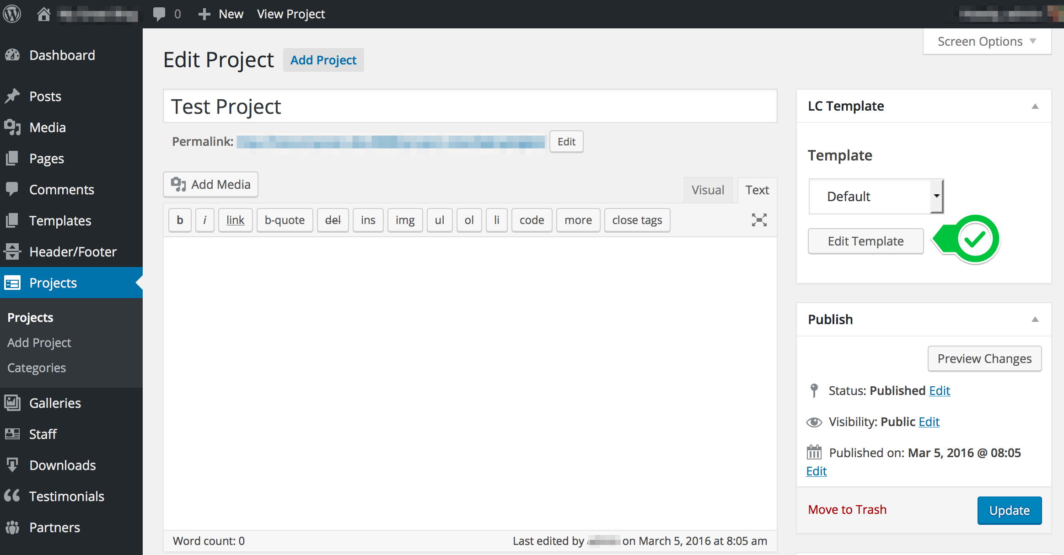Toggle distraction-free writing mode icon
Screen dimensions: 1064x555
[759, 220]
